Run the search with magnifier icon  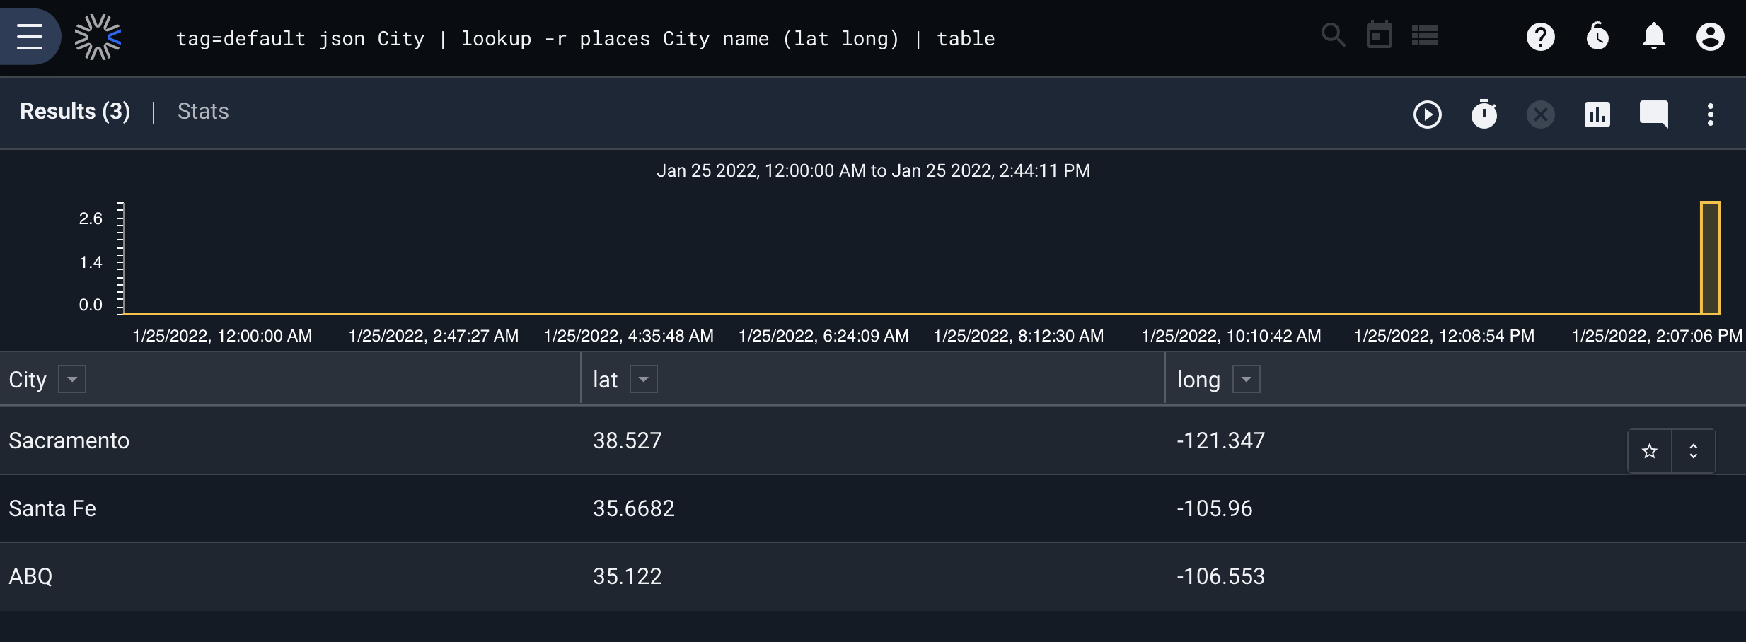1334,35
